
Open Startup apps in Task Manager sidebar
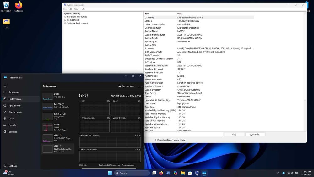tap(15, 112)
